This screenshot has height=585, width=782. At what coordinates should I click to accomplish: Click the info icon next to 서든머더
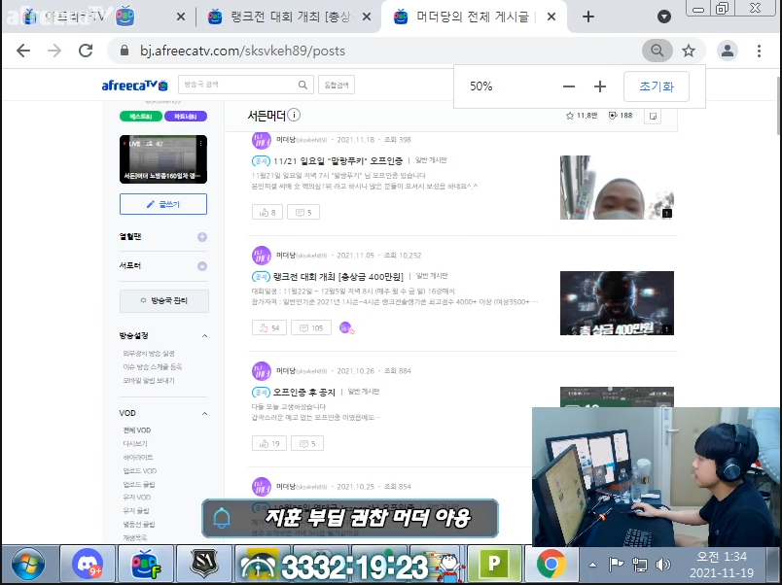(294, 116)
